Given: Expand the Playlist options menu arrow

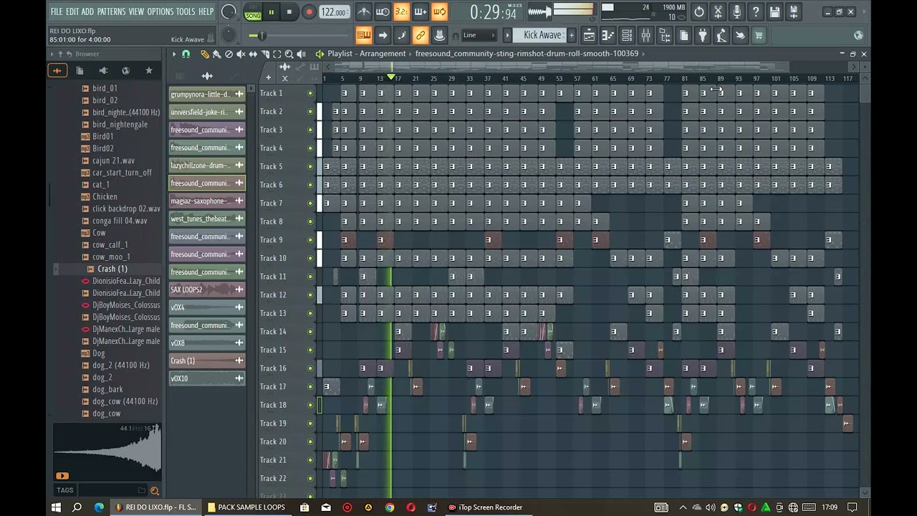Looking at the screenshot, I should (173, 54).
